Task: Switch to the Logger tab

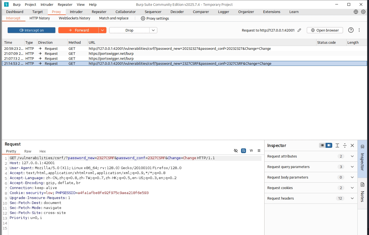Action: (224, 12)
